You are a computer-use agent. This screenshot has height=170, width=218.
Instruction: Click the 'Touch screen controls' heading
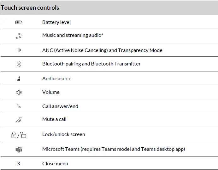pos(30,8)
